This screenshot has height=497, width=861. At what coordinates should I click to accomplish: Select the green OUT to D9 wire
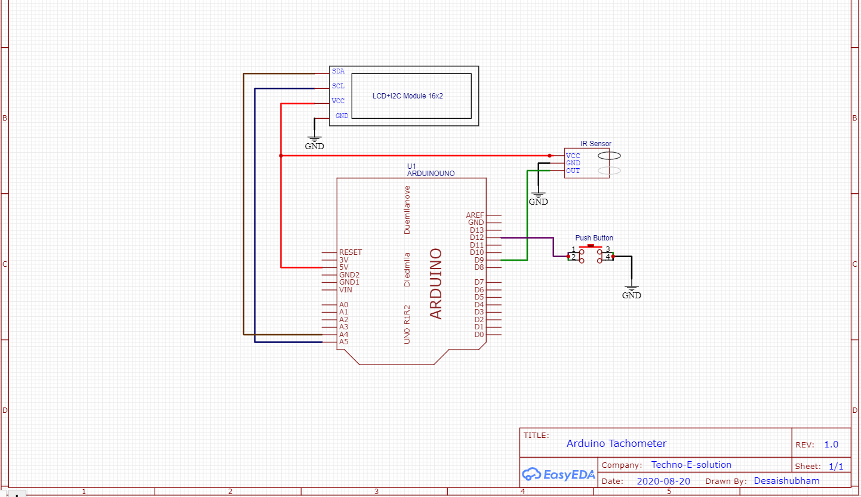tap(527, 215)
